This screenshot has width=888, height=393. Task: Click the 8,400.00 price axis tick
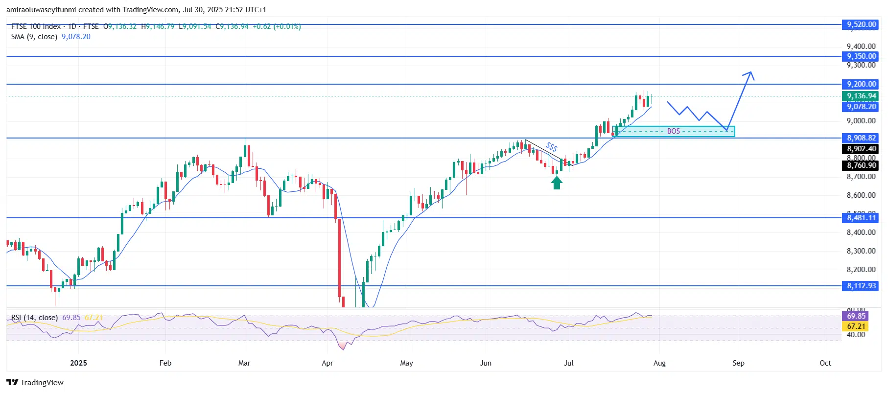pyautogui.click(x=861, y=232)
